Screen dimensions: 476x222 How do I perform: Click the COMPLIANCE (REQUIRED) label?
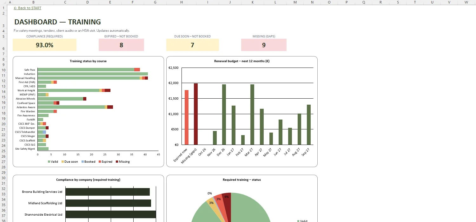tap(44, 36)
